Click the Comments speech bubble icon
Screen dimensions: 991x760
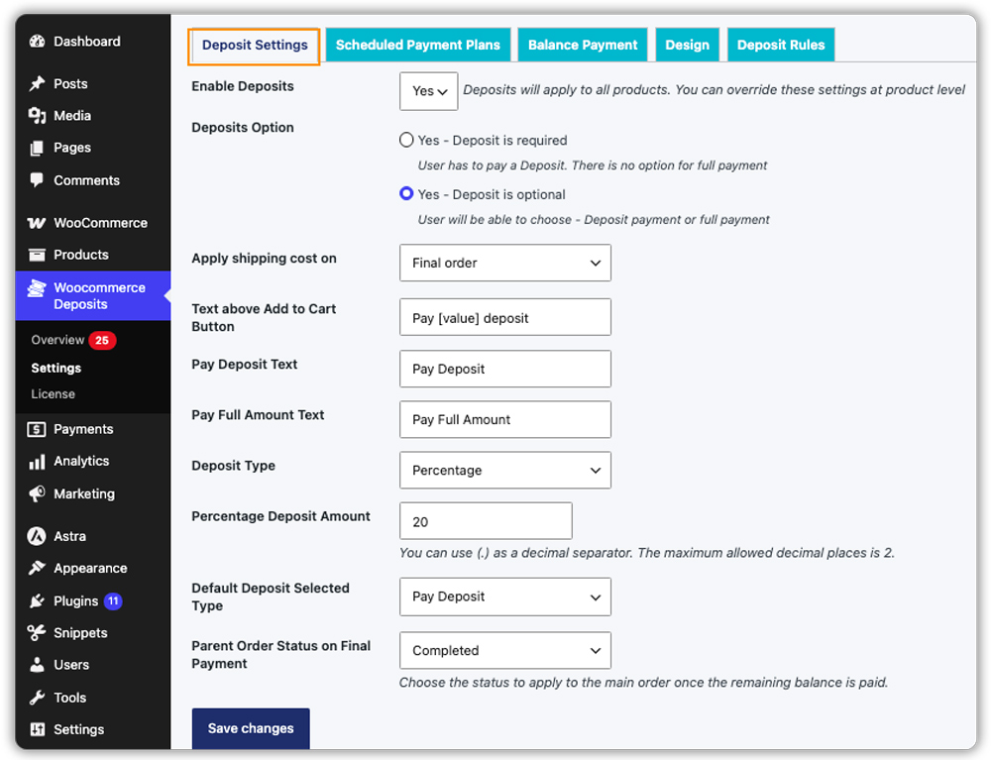37,180
